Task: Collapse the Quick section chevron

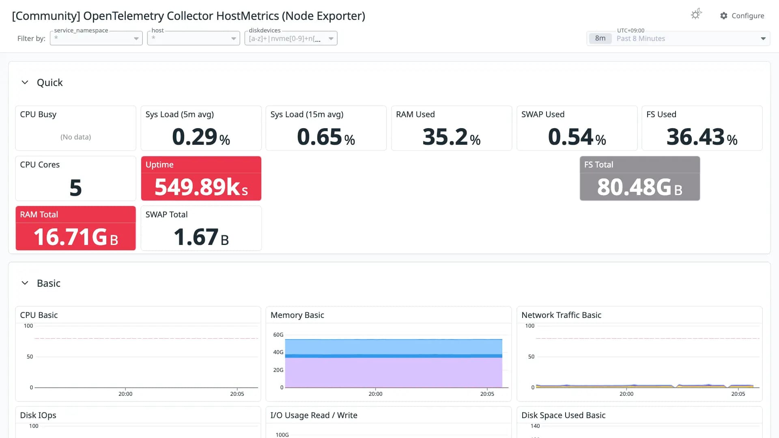Action: pyautogui.click(x=25, y=82)
